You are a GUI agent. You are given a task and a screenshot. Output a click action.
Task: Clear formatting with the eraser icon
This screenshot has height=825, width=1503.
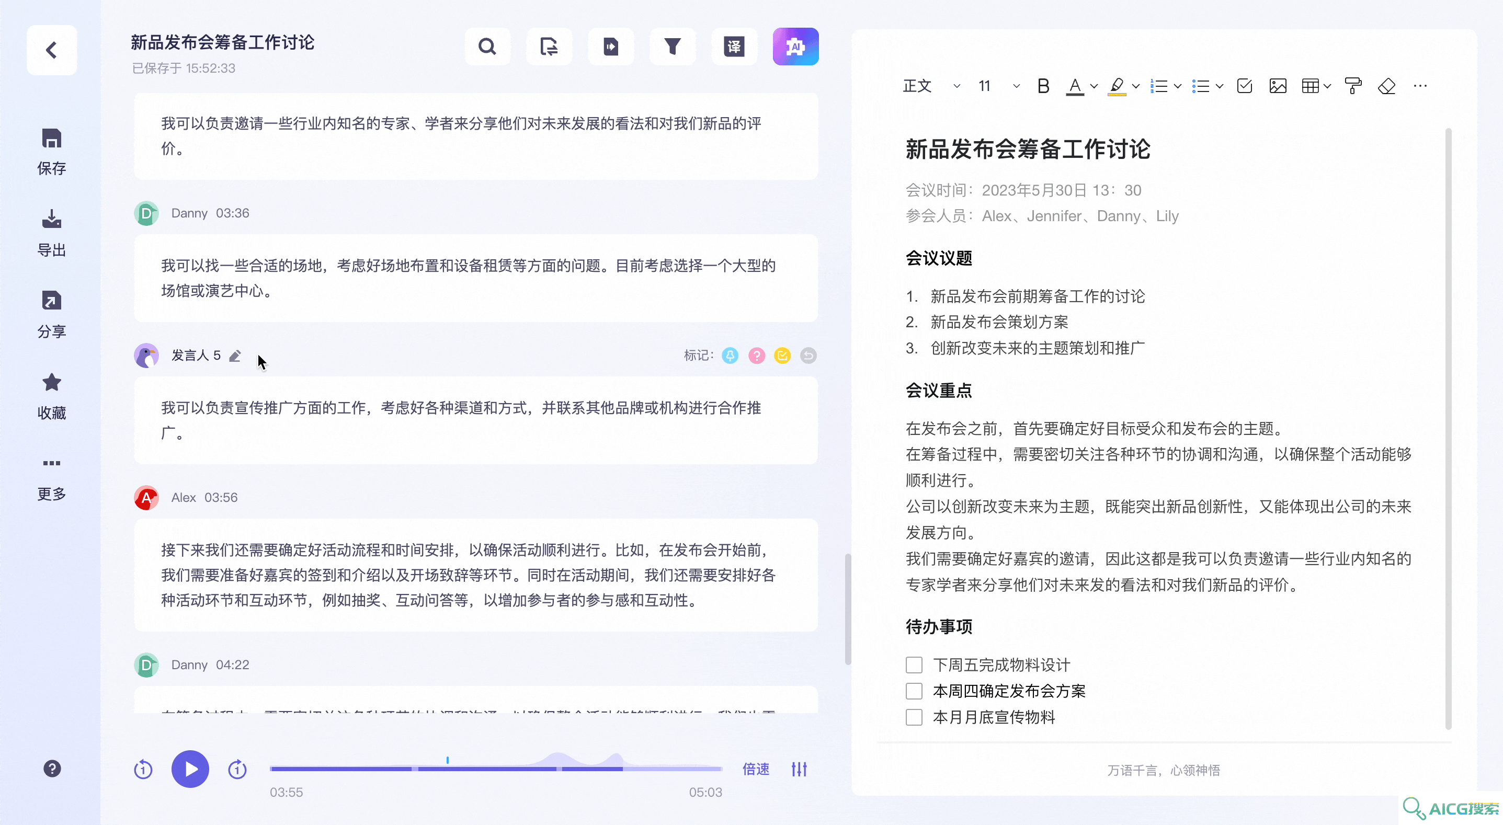pyautogui.click(x=1386, y=86)
